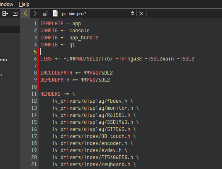
Task: Click 'lv_drivers/indev/FT5406EE8.h' entry
Action: click(93, 158)
